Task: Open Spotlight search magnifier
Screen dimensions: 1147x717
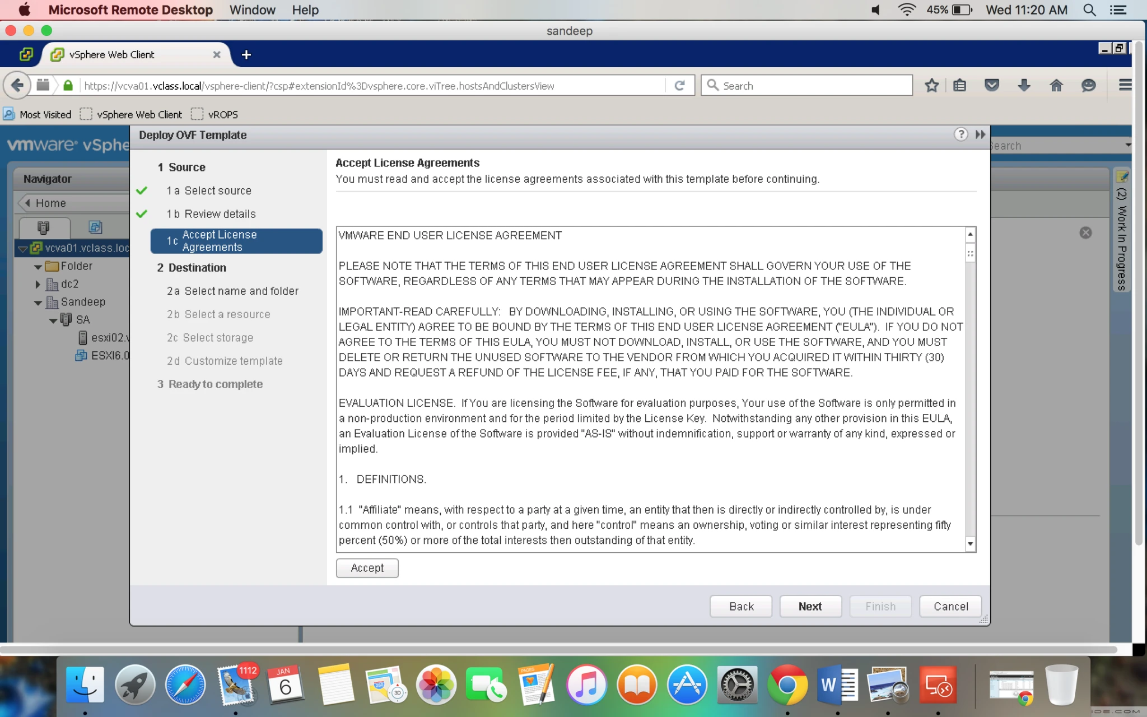Action: 1089,10
